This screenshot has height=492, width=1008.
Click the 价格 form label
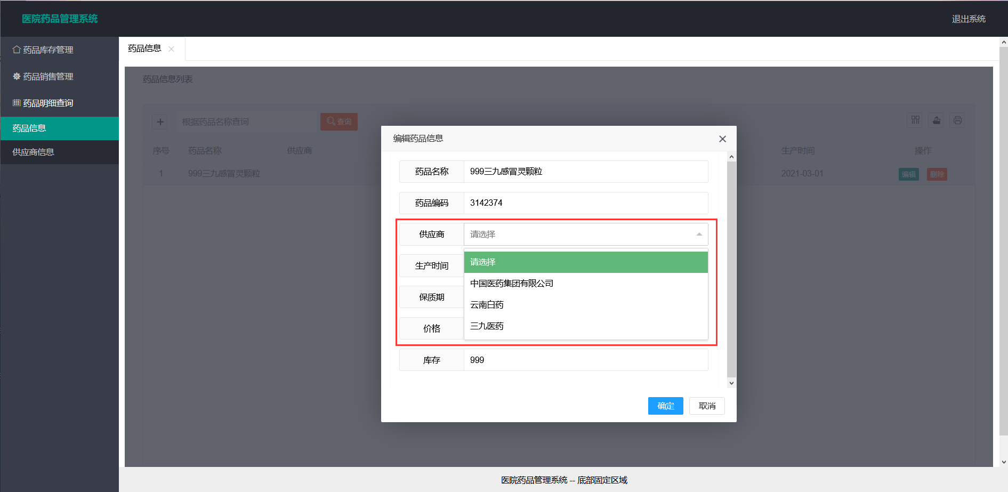coord(432,329)
